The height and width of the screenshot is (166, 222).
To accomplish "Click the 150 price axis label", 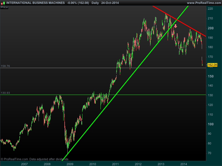I will pyautogui.click(x=211, y=76).
